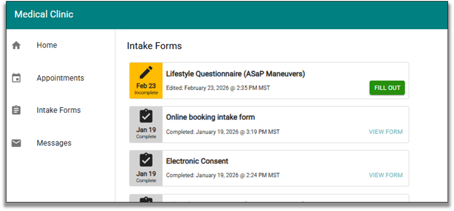454x211 pixels.
Task: Click the Messages envelope icon
Action: coord(16,143)
